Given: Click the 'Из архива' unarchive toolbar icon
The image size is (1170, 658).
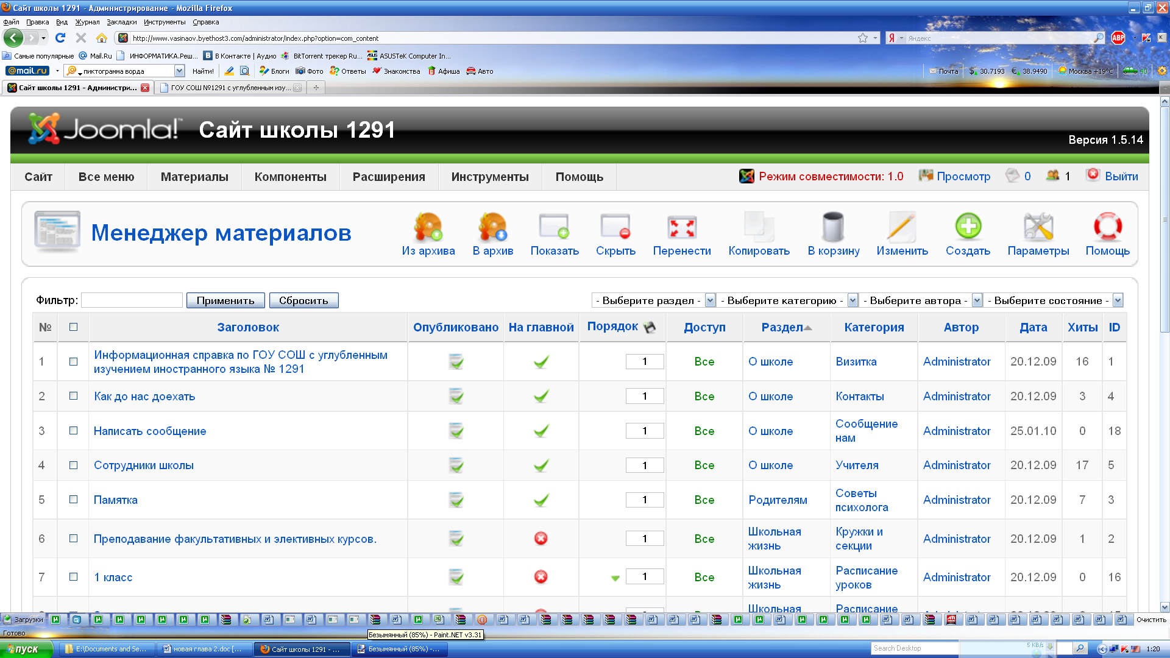Looking at the screenshot, I should tap(428, 228).
